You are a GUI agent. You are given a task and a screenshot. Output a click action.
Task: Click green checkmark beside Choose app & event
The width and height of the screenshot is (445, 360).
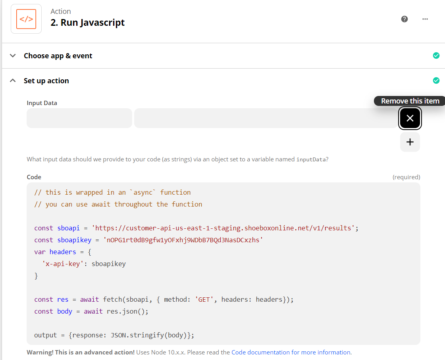point(436,56)
